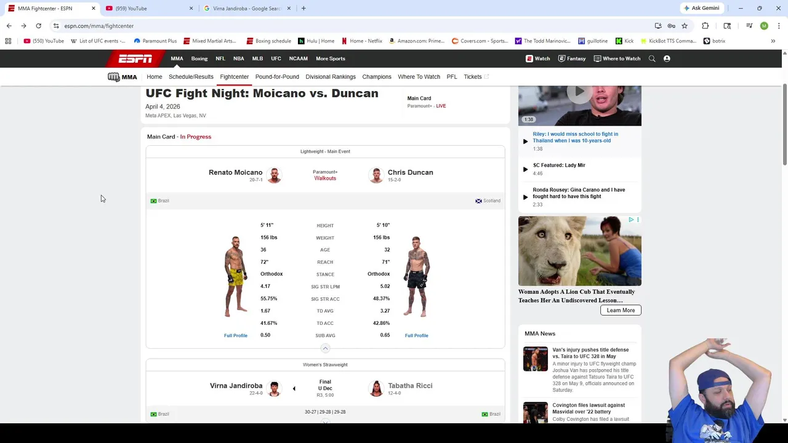This screenshot has height=443, width=788.
Task: Show more bookmarks with the overflow chevron
Action: tap(773, 41)
